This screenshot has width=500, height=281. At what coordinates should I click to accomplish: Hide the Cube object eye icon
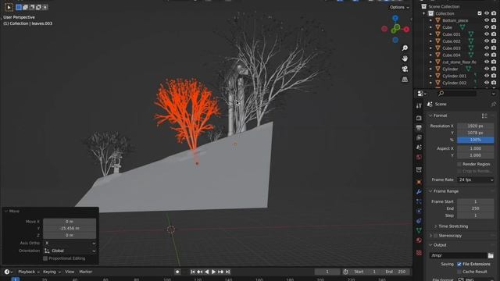[487, 27]
